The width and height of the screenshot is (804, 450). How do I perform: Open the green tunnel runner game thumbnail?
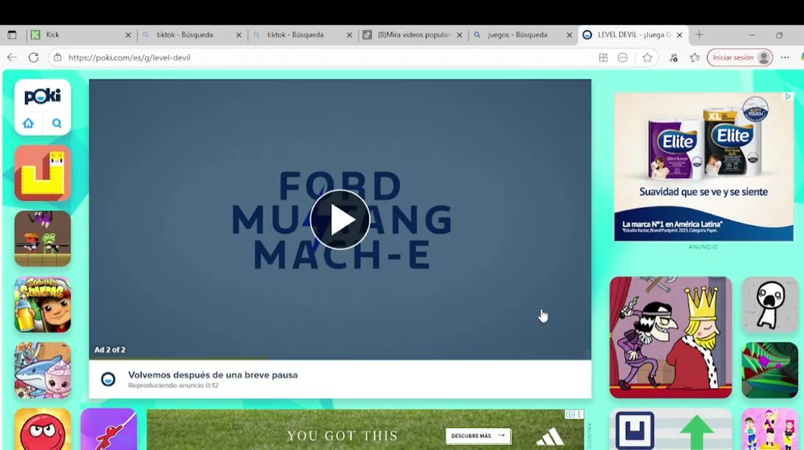pos(770,370)
